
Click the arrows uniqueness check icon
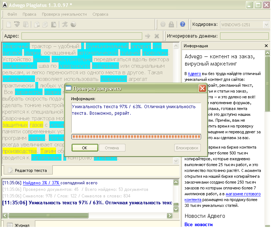click(x=65, y=24)
